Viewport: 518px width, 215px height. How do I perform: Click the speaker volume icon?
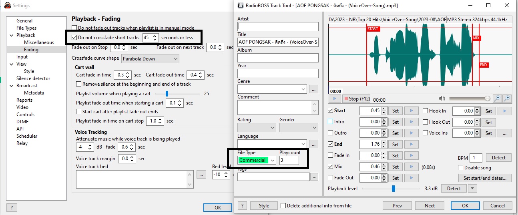tap(442, 98)
